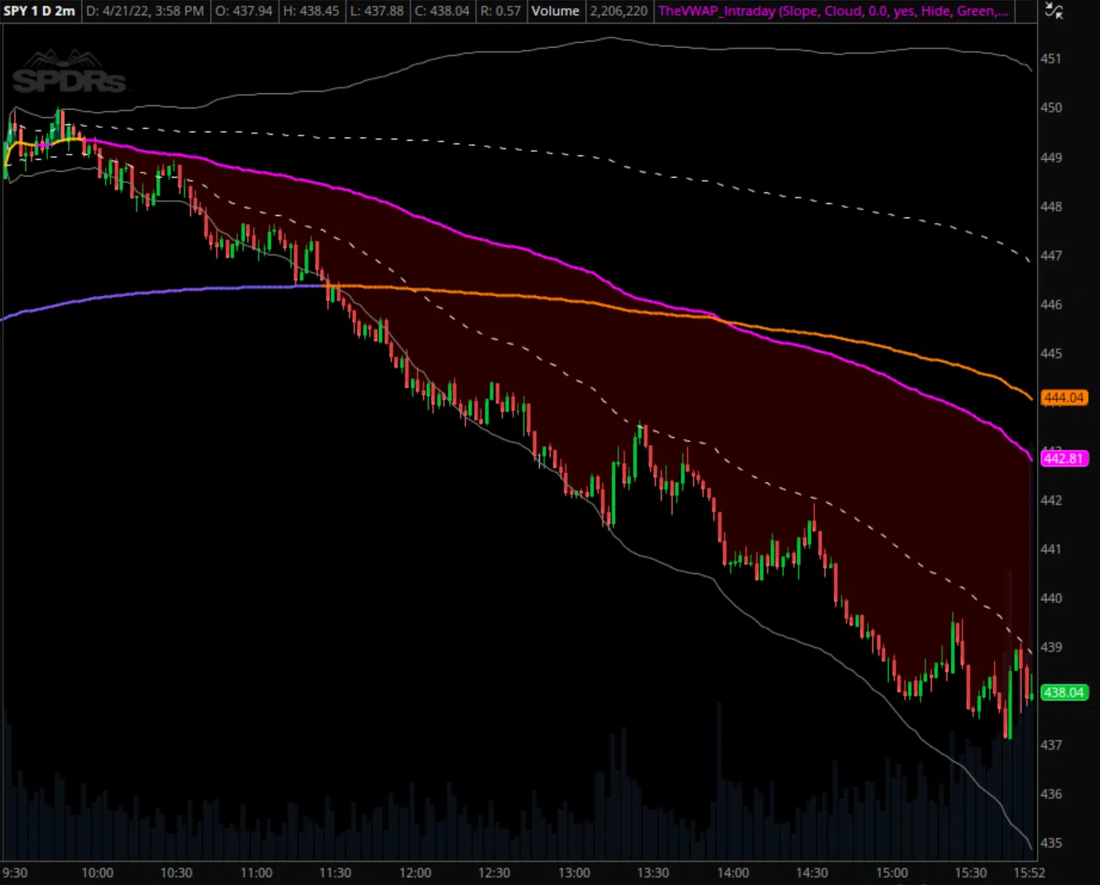Click the 14:00 time axis label
Screen dimensions: 1100x885
(733, 873)
